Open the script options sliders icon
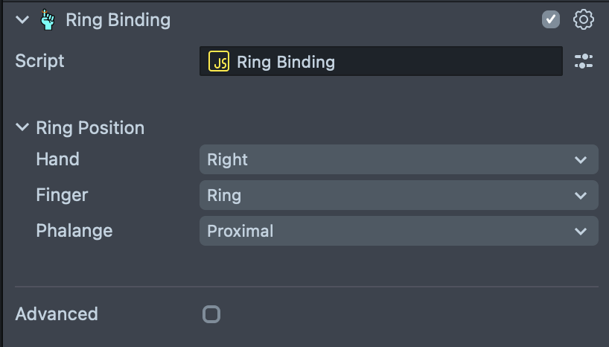The height and width of the screenshot is (347, 609). [584, 62]
